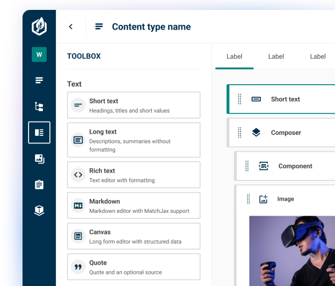Add Short text card from toolbox

(x=134, y=105)
